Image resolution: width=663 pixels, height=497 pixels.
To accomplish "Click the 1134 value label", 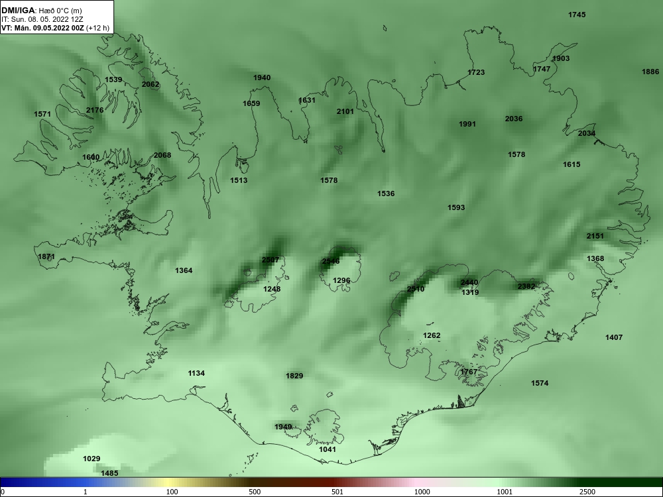I will tap(196, 373).
